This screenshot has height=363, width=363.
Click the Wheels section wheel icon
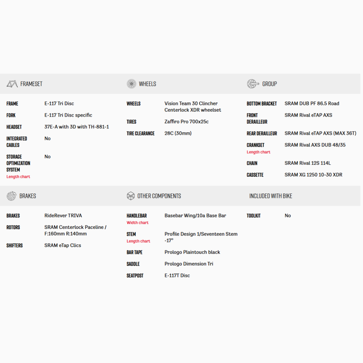point(131,84)
